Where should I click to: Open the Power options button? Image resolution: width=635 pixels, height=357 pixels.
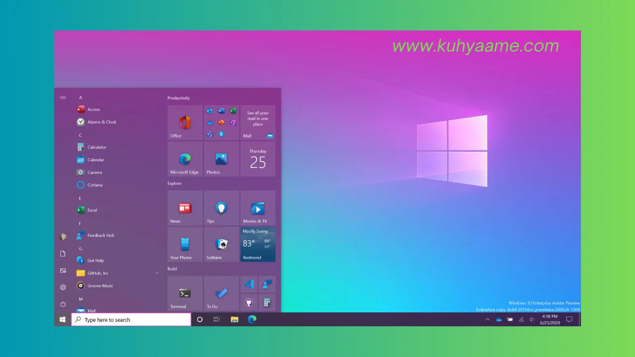tap(63, 304)
